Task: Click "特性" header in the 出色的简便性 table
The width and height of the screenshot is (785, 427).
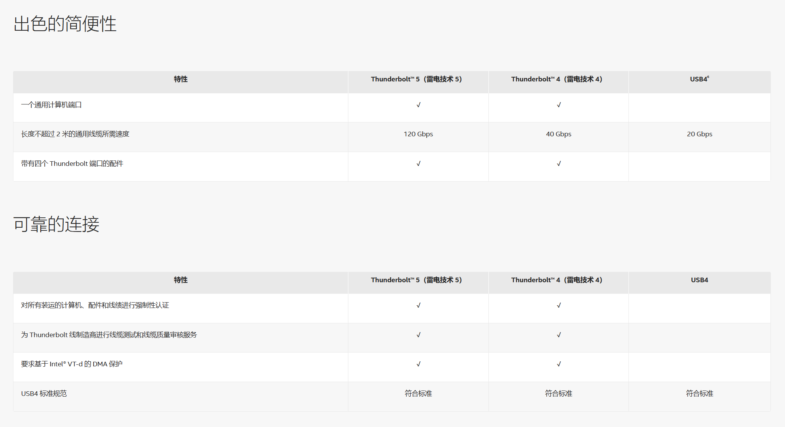Action: pyautogui.click(x=181, y=79)
